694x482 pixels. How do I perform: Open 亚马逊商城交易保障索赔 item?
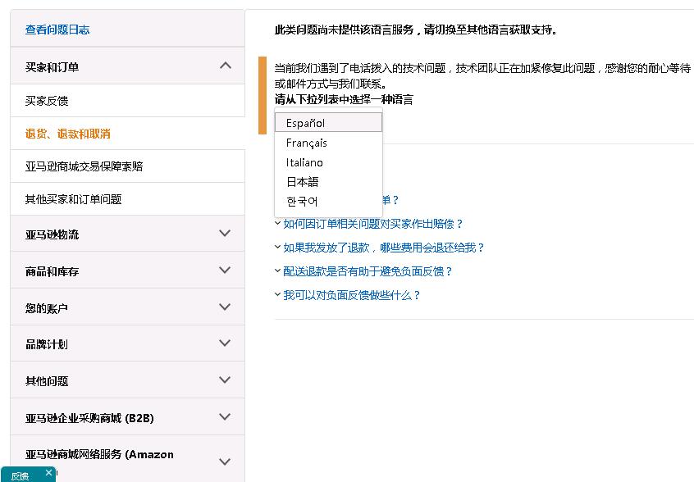(84, 166)
